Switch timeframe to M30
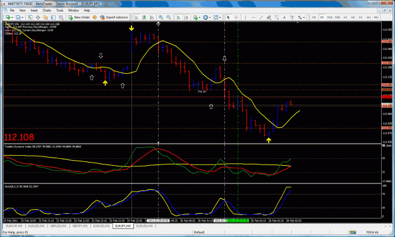Screen dimensions: 395x237 coord(337,18)
